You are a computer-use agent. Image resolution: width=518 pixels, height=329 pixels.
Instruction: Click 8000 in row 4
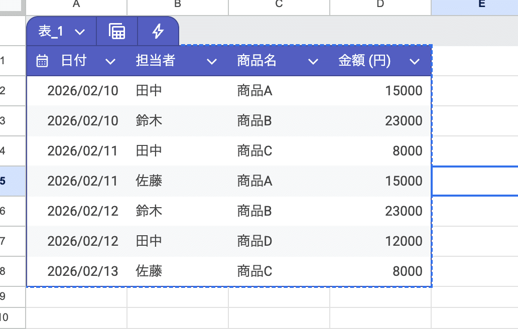point(408,151)
